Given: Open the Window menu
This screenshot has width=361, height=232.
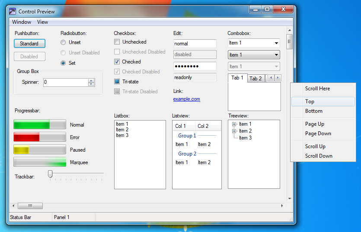Looking at the screenshot, I should (x=22, y=22).
